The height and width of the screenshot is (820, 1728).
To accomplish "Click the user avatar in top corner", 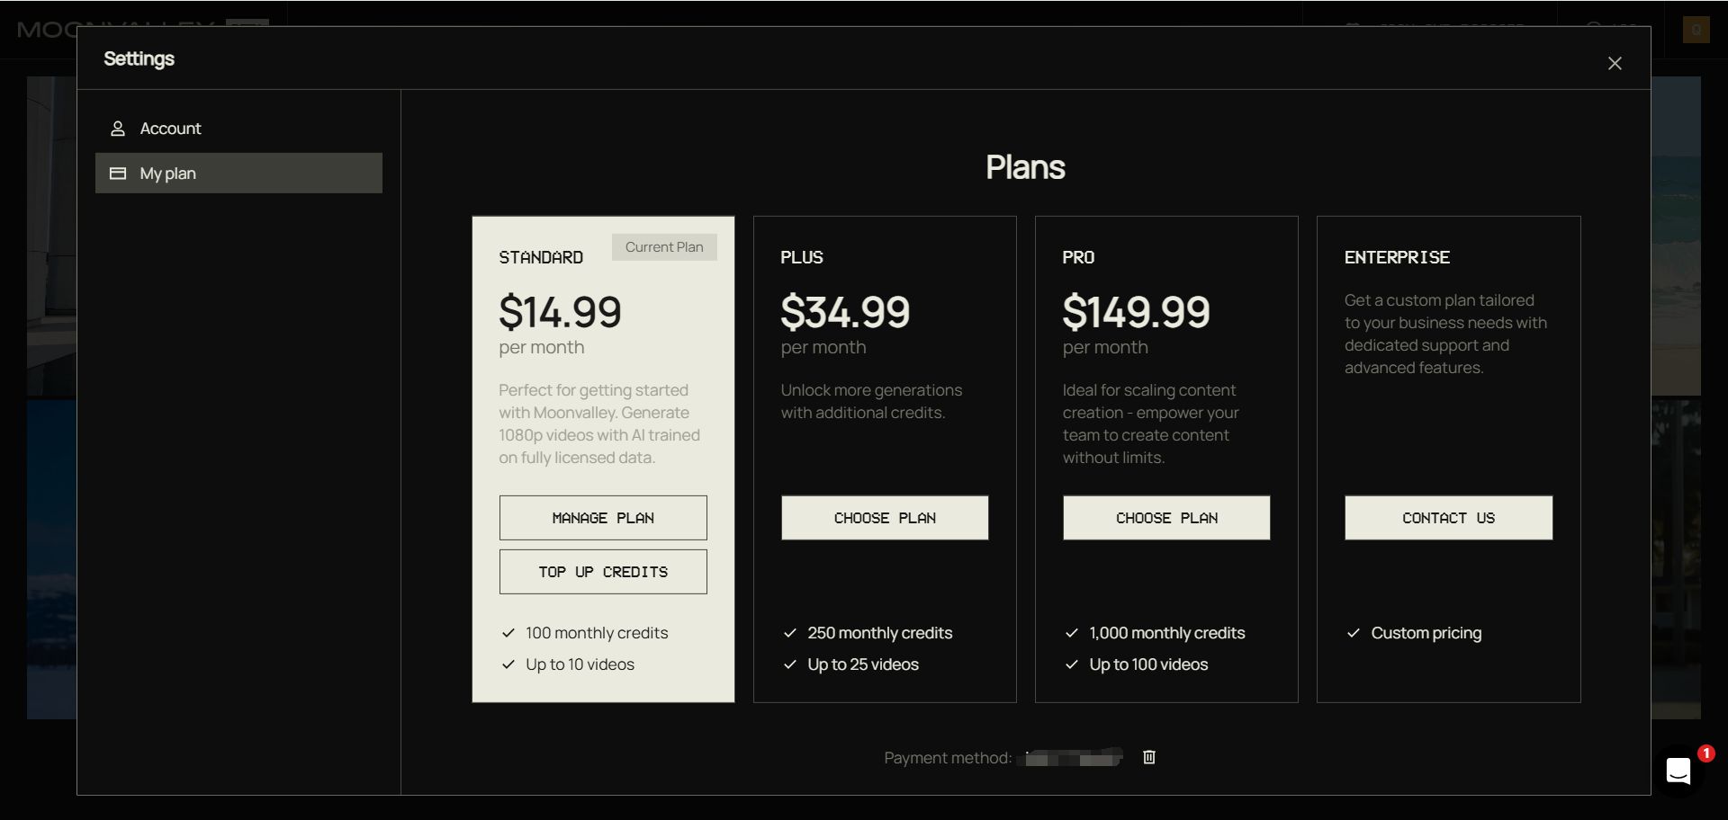I will [x=1696, y=30].
